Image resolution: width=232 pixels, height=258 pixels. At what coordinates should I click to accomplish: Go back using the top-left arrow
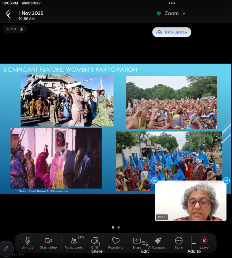click(x=8, y=15)
